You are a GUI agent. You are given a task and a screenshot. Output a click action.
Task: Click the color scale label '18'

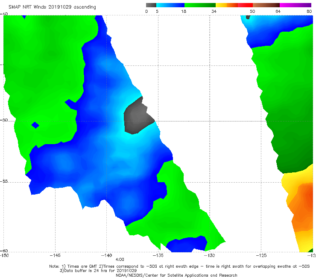tap(183, 12)
